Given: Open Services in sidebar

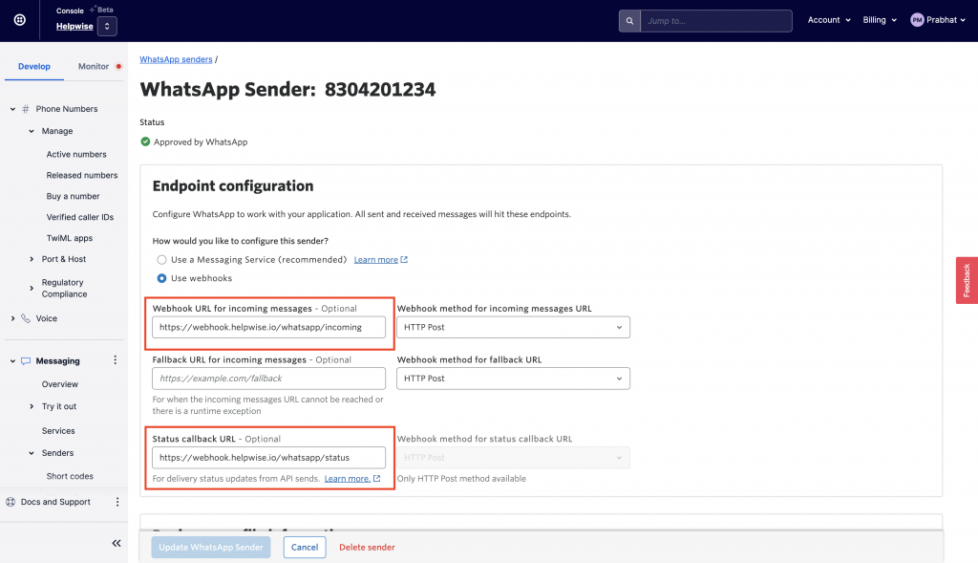Looking at the screenshot, I should tap(58, 431).
